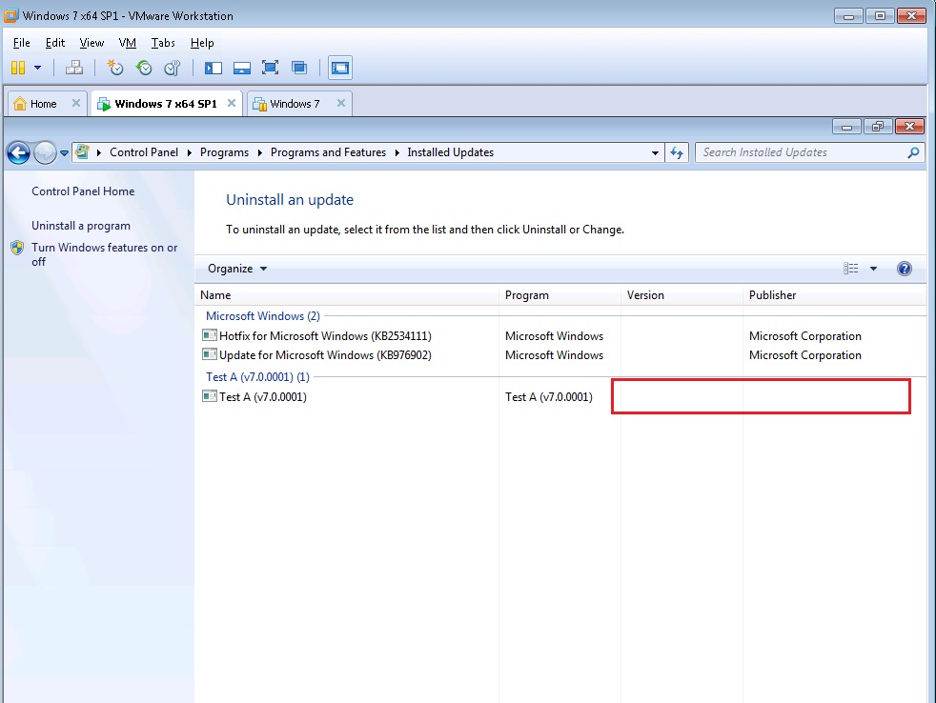Open recent pages dropdown next to forward arrow
This screenshot has width=936, height=703.
64,153
